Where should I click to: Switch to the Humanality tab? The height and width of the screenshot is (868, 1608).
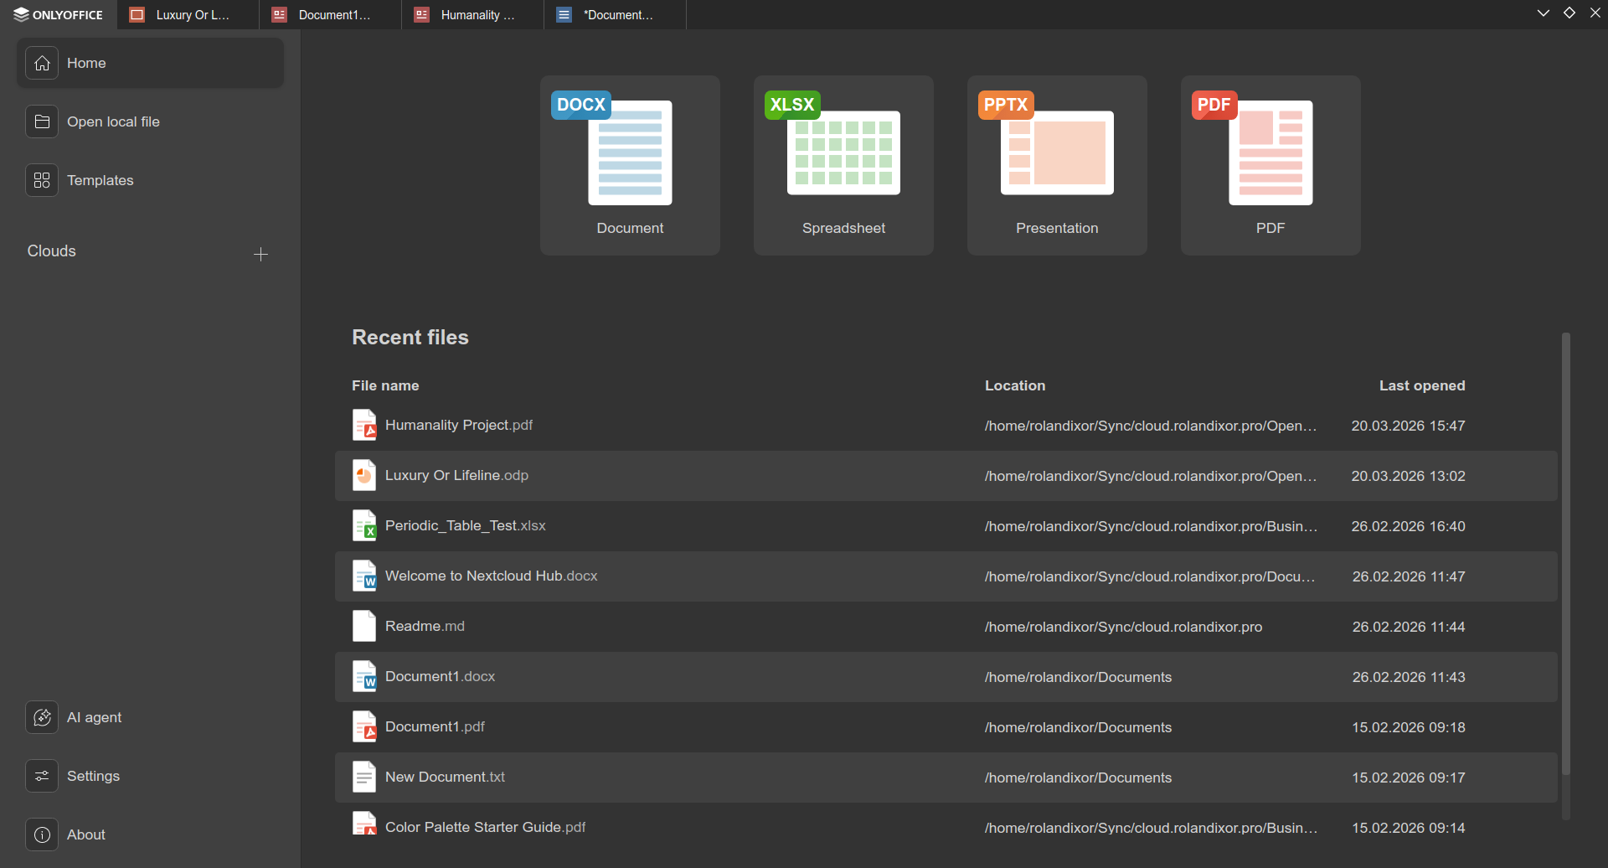(x=473, y=15)
